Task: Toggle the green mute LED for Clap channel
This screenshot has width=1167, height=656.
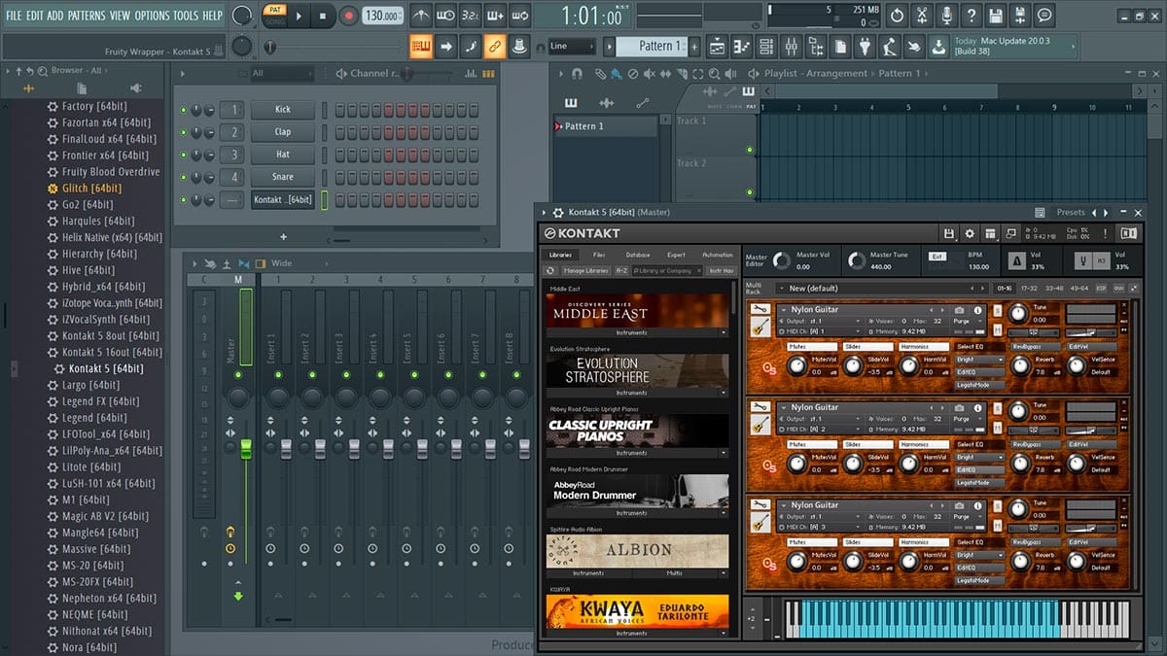Action: [184, 132]
